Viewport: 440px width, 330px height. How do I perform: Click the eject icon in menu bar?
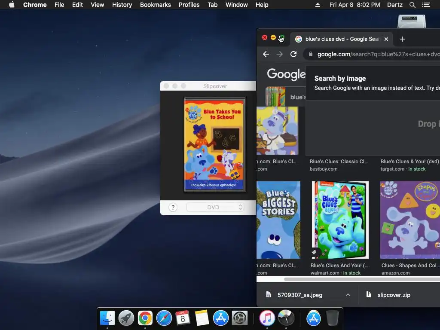318,5
